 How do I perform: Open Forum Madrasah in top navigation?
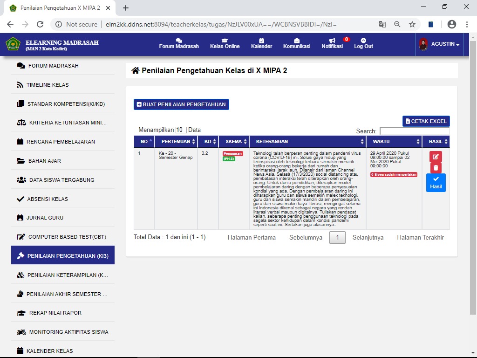[179, 44]
